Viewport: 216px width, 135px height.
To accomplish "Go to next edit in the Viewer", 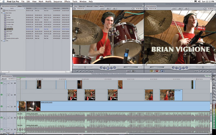I will (x=114, y=68).
